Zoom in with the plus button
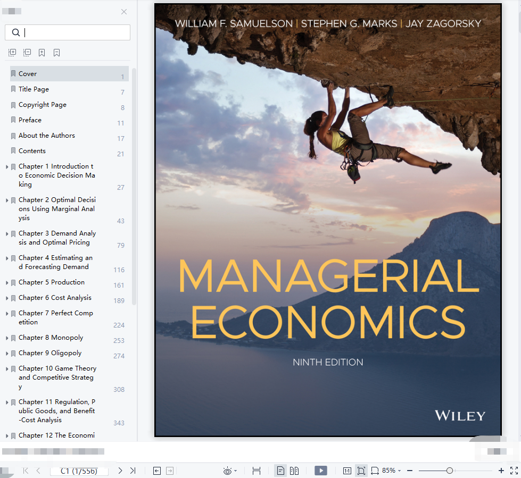 tap(501, 471)
